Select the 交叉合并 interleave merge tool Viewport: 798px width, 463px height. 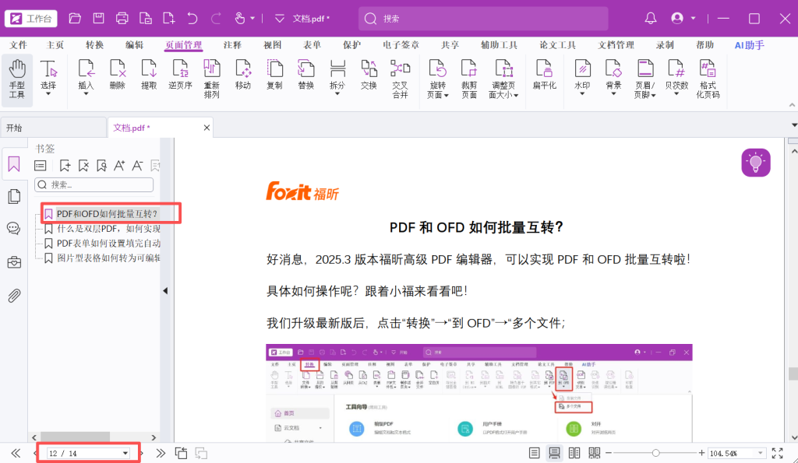coord(400,79)
